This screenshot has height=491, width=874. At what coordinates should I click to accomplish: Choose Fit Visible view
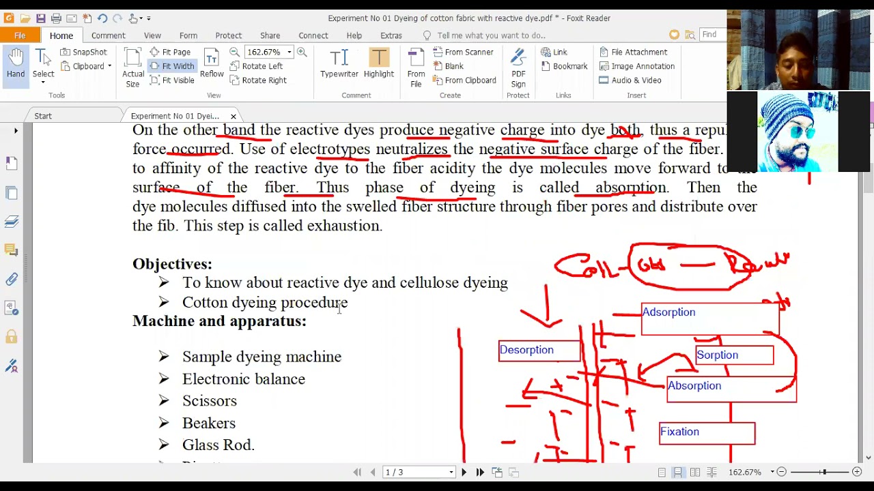point(172,80)
